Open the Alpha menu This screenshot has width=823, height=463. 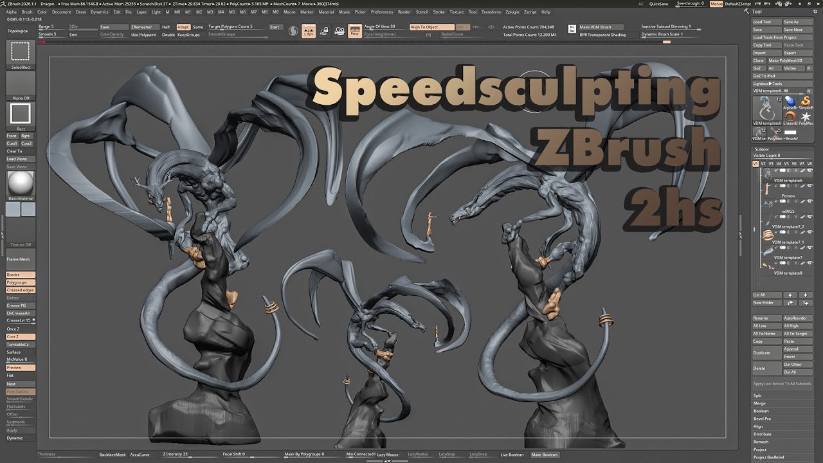pyautogui.click(x=12, y=12)
